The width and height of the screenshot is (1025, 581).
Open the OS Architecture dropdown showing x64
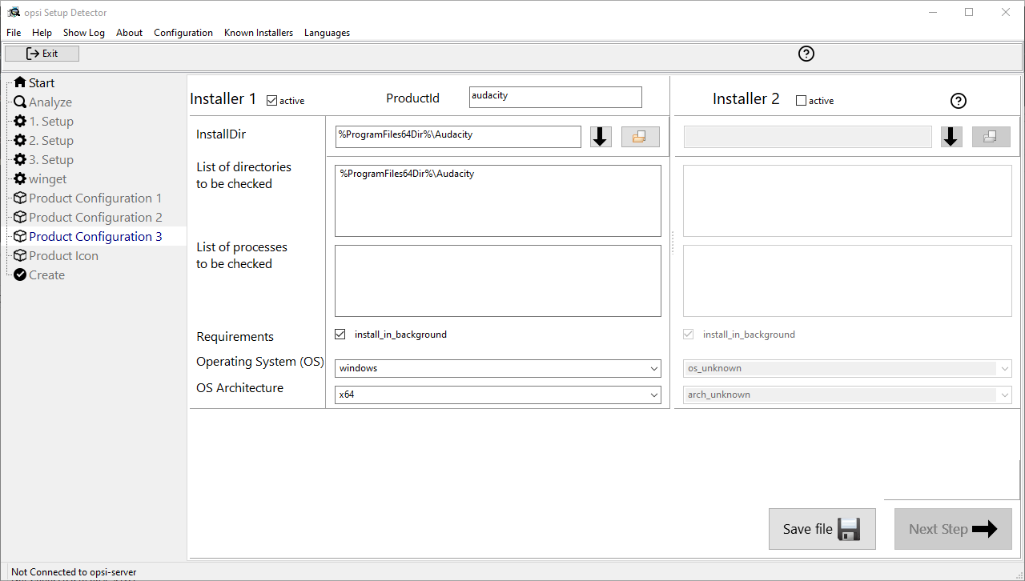coord(498,395)
